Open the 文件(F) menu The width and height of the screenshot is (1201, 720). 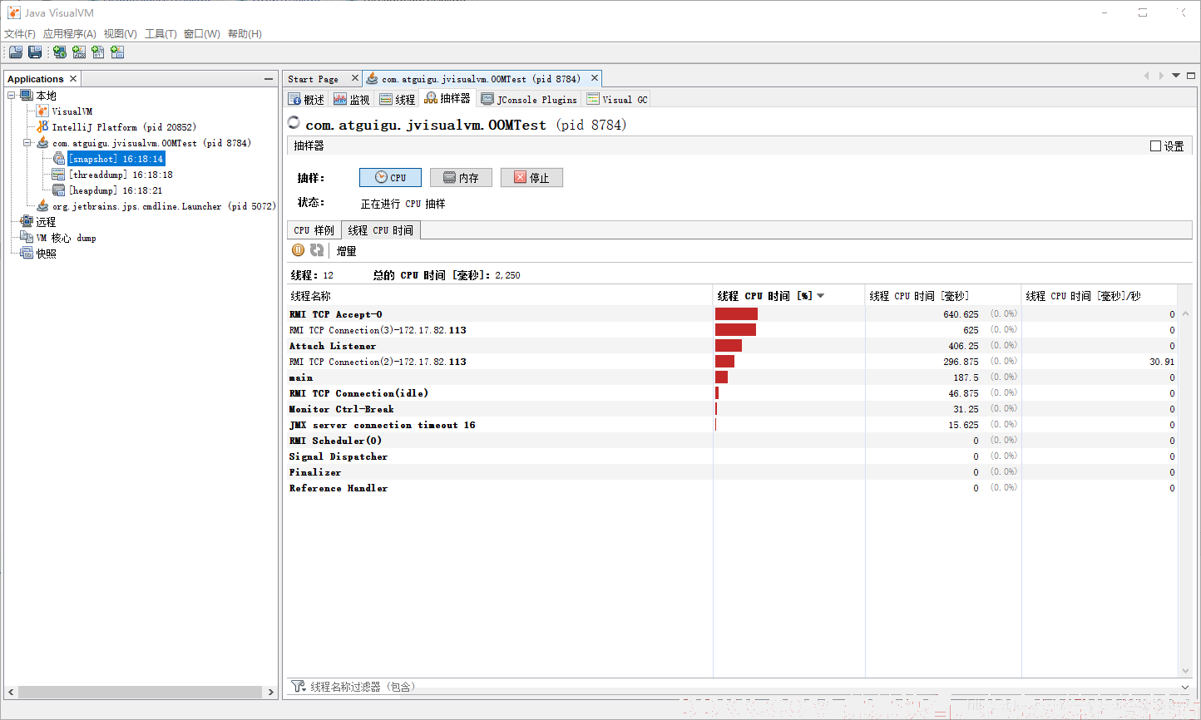click(x=20, y=33)
